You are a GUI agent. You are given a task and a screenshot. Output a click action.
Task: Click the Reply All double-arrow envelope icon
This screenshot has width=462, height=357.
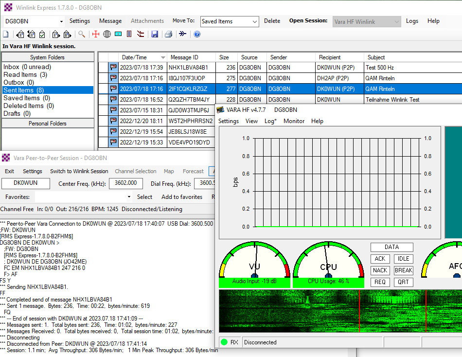point(31,34)
